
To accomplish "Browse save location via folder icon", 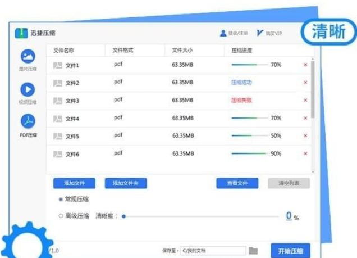I will click(253, 251).
